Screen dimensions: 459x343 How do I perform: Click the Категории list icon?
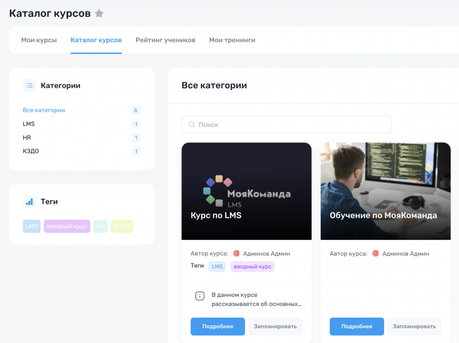(30, 86)
